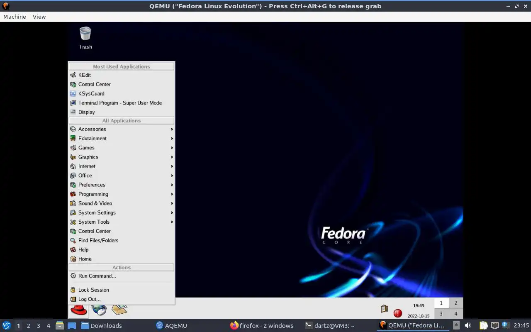
Task: Expand the Accessories submenu
Action: (x=121, y=129)
